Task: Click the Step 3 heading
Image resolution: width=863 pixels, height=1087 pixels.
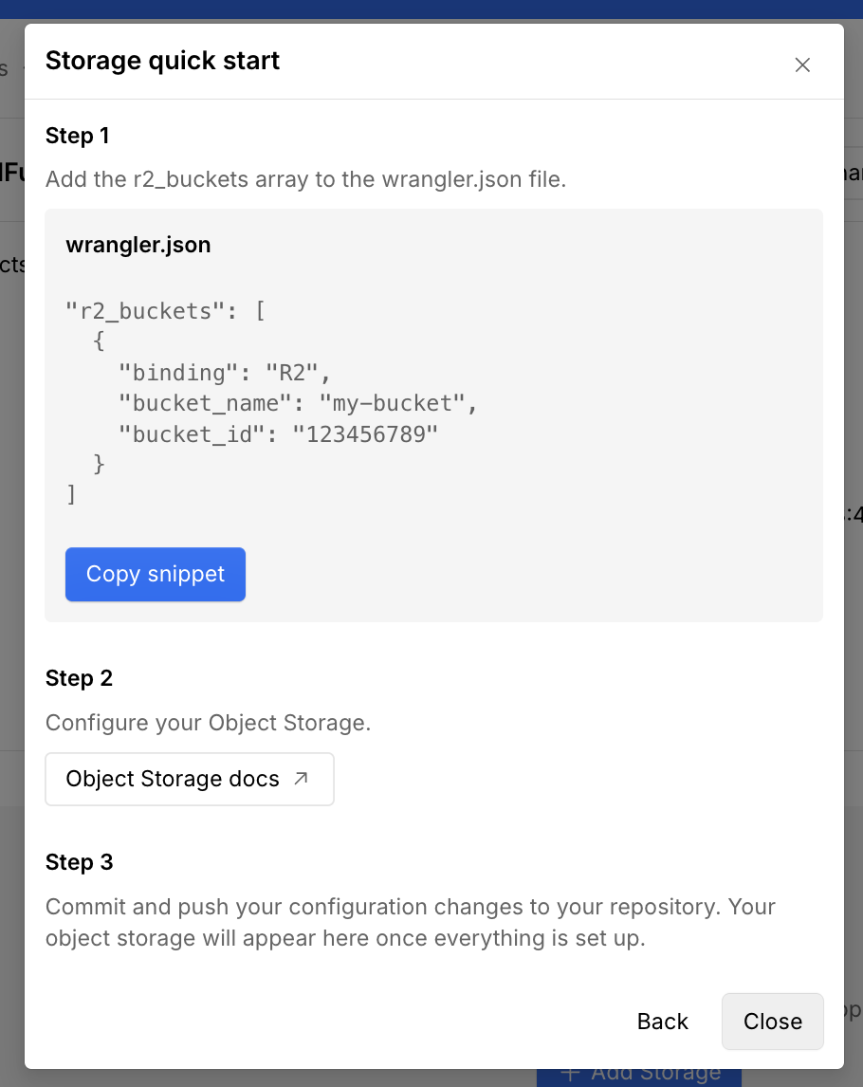Action: pos(79,862)
